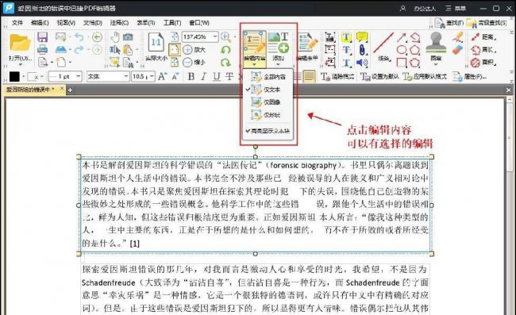Select the pencil freehand drawing tool
The height and width of the screenshot is (315, 516).
[457, 37]
